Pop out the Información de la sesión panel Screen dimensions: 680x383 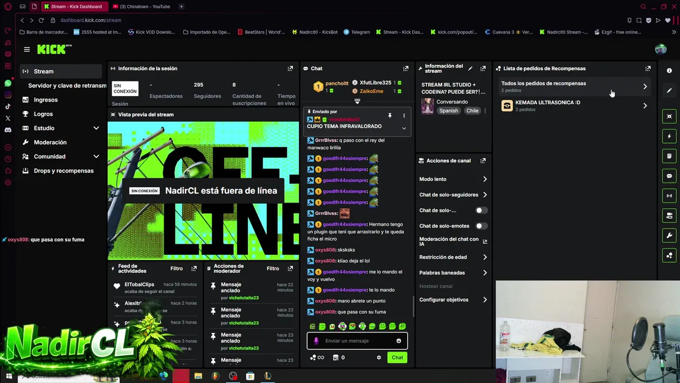[290, 69]
